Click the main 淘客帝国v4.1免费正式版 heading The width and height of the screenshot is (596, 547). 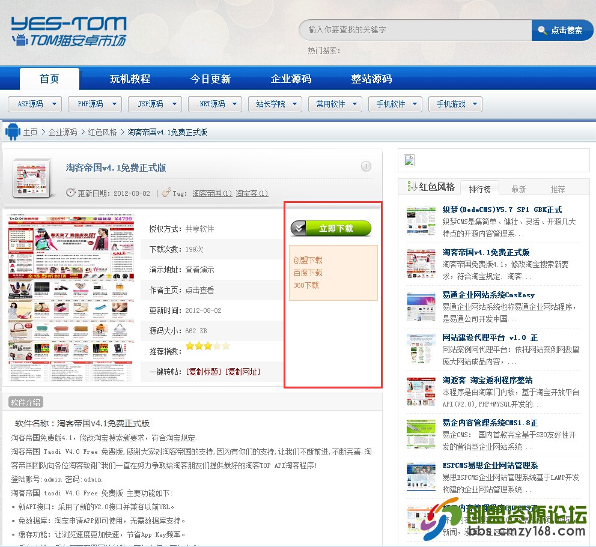115,168
